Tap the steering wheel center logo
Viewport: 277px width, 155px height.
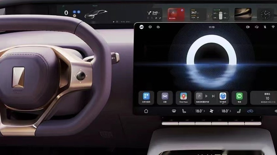19,77
